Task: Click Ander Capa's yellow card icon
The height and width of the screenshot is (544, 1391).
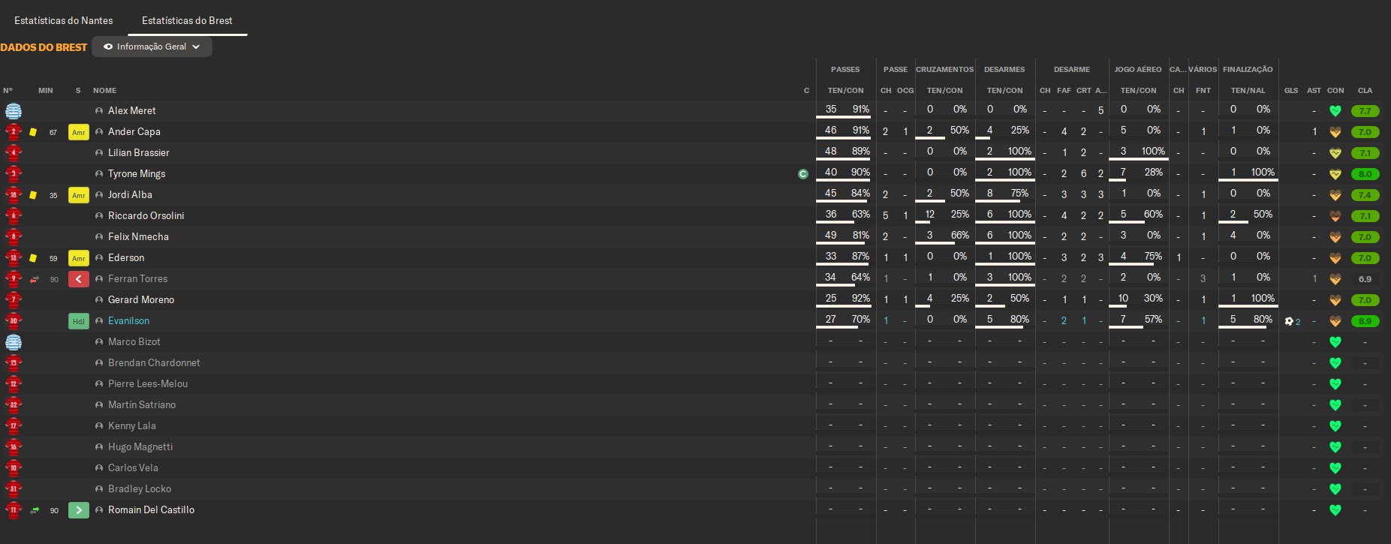Action: click(33, 132)
